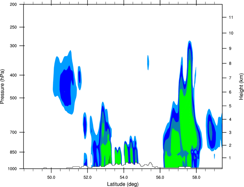Image resolution: width=244 pixels, height=187 pixels.
Task: Pick the 8 km height label
Action: (230, 63)
